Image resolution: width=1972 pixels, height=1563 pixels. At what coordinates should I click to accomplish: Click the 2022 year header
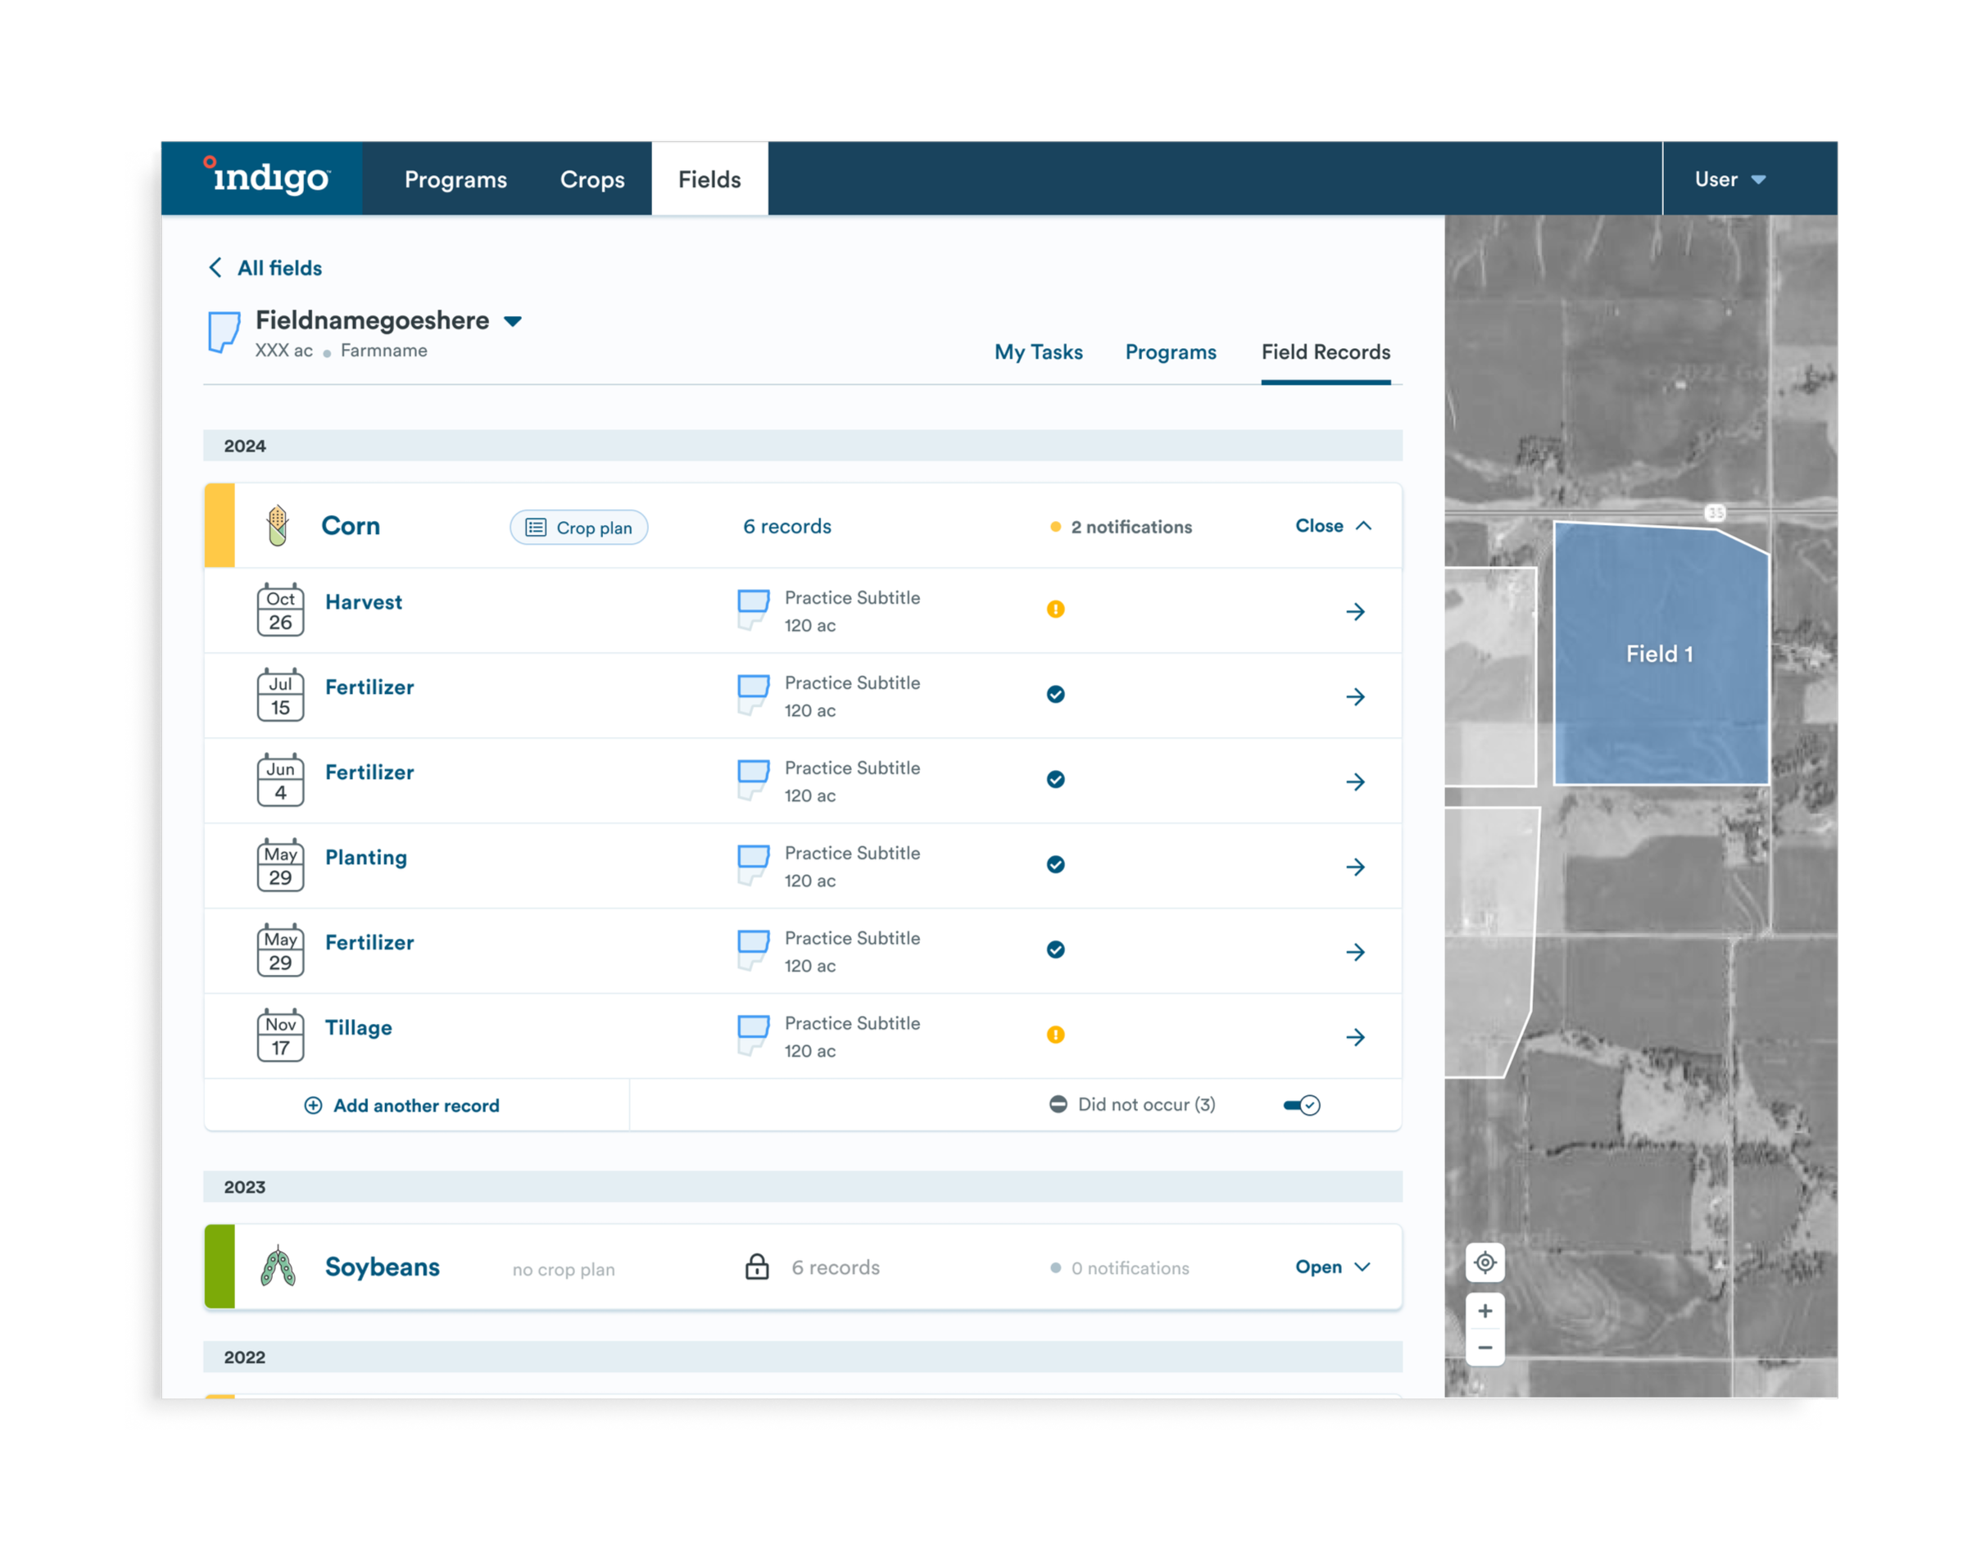click(802, 1357)
